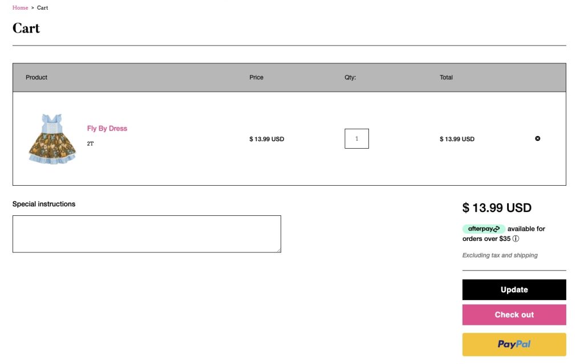Focus the Special instructions text box
The height and width of the screenshot is (364, 584).
pos(147,234)
